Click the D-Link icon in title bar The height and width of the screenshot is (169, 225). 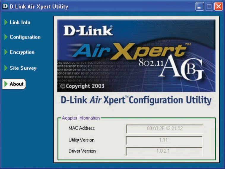coord(5,6)
